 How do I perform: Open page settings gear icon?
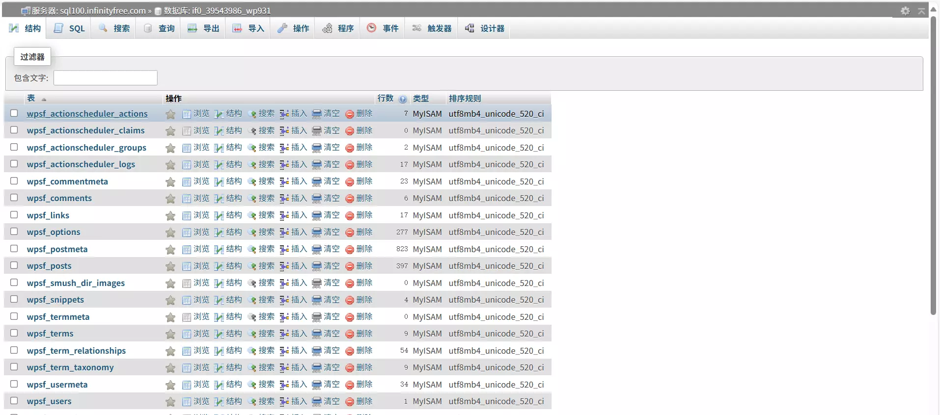pyautogui.click(x=905, y=11)
